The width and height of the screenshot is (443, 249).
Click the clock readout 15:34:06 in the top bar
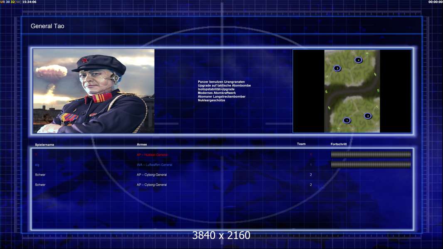[29, 2]
